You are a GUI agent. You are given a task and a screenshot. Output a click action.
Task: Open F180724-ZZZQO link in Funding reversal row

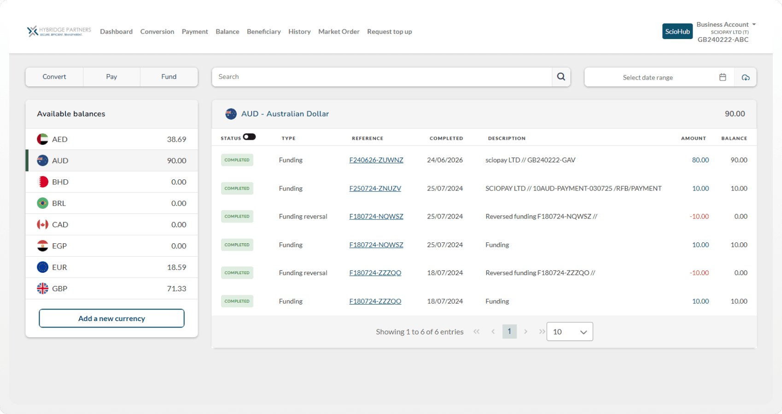[375, 273]
